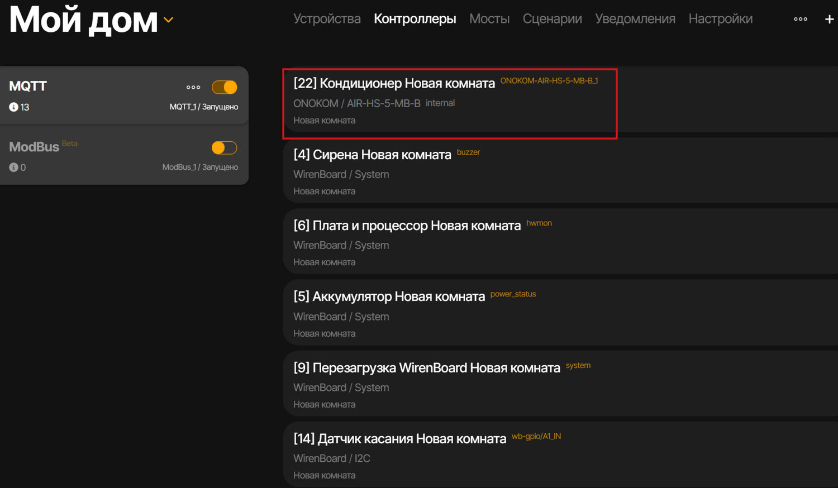Image resolution: width=838 pixels, height=488 pixels.
Task: Click the ModBus info icon showing 0
Action: (14, 168)
